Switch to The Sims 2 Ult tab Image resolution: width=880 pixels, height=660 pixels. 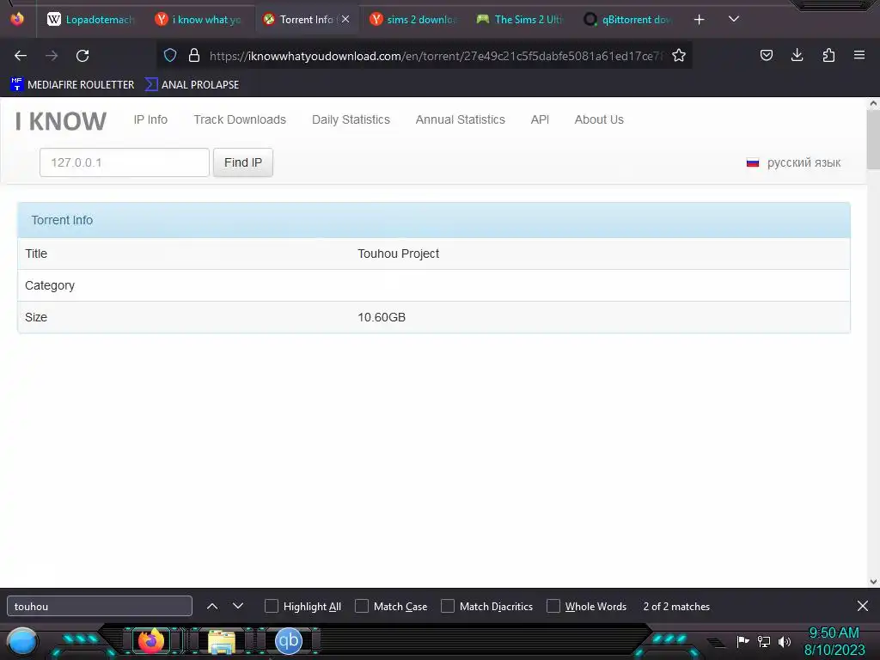click(x=522, y=20)
